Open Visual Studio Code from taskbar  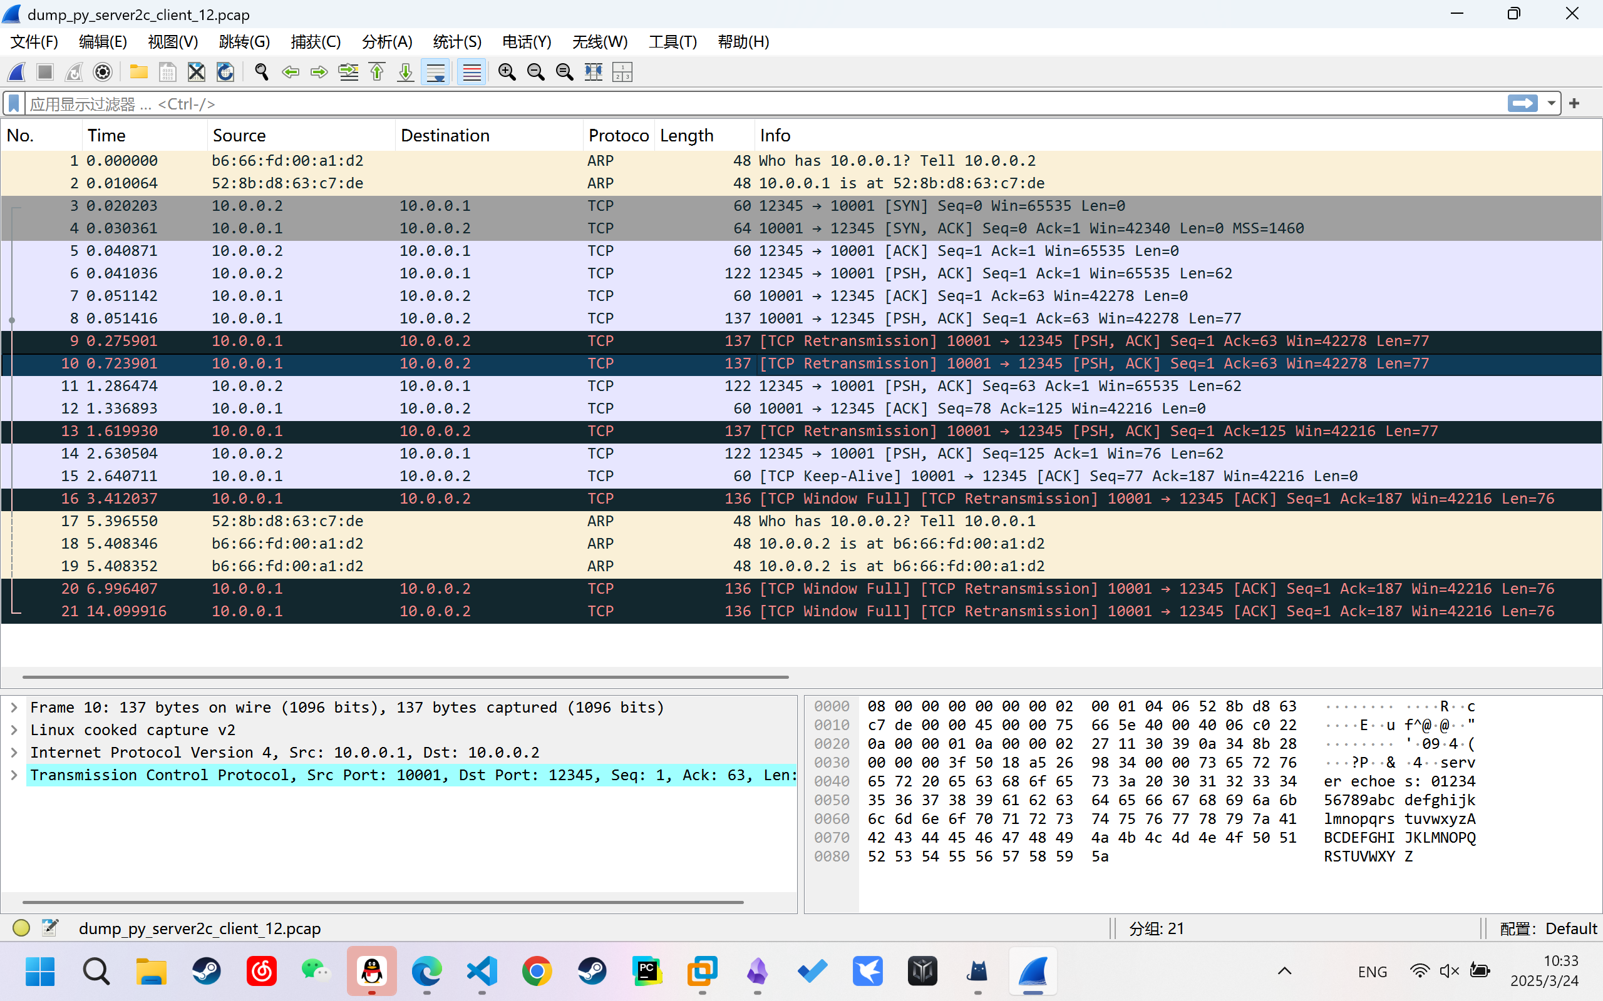pos(482,971)
